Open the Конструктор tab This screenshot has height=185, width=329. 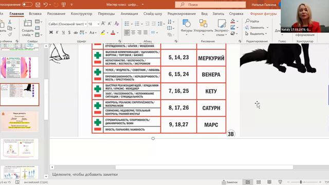click(x=81, y=14)
